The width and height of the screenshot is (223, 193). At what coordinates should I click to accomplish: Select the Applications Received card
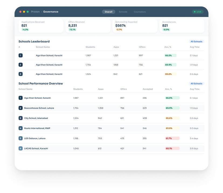click(41, 26)
